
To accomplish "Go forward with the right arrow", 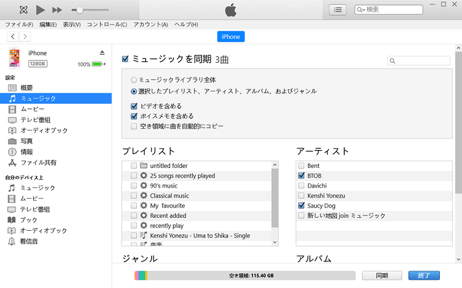I will point(25,36).
